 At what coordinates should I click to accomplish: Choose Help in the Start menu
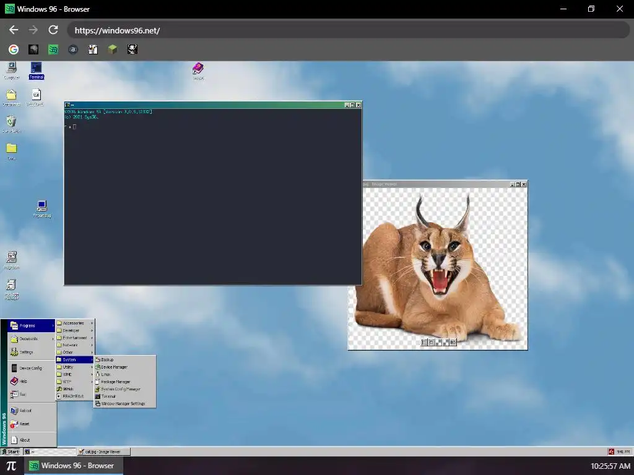point(32,381)
